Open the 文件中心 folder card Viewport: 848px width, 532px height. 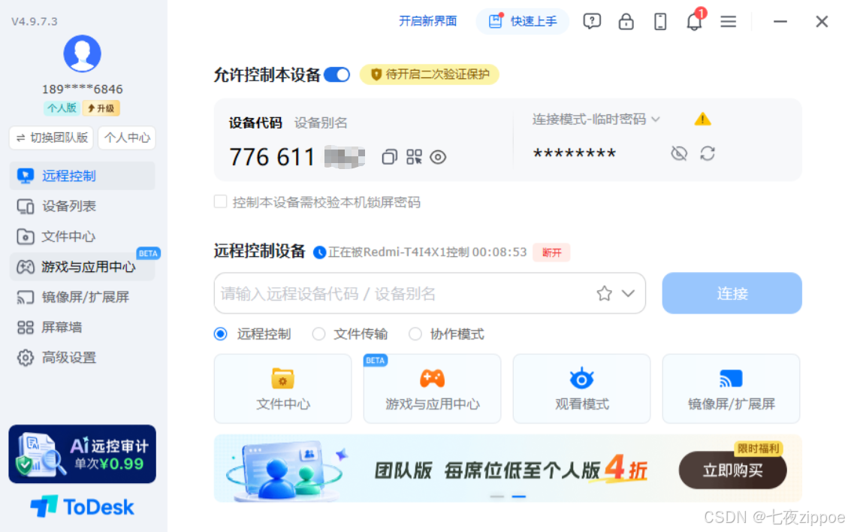point(283,388)
